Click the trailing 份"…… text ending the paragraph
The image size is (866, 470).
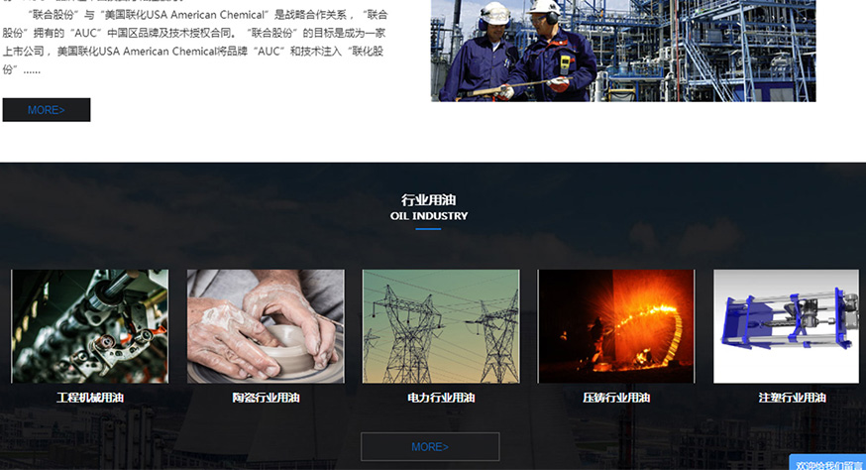click(22, 69)
